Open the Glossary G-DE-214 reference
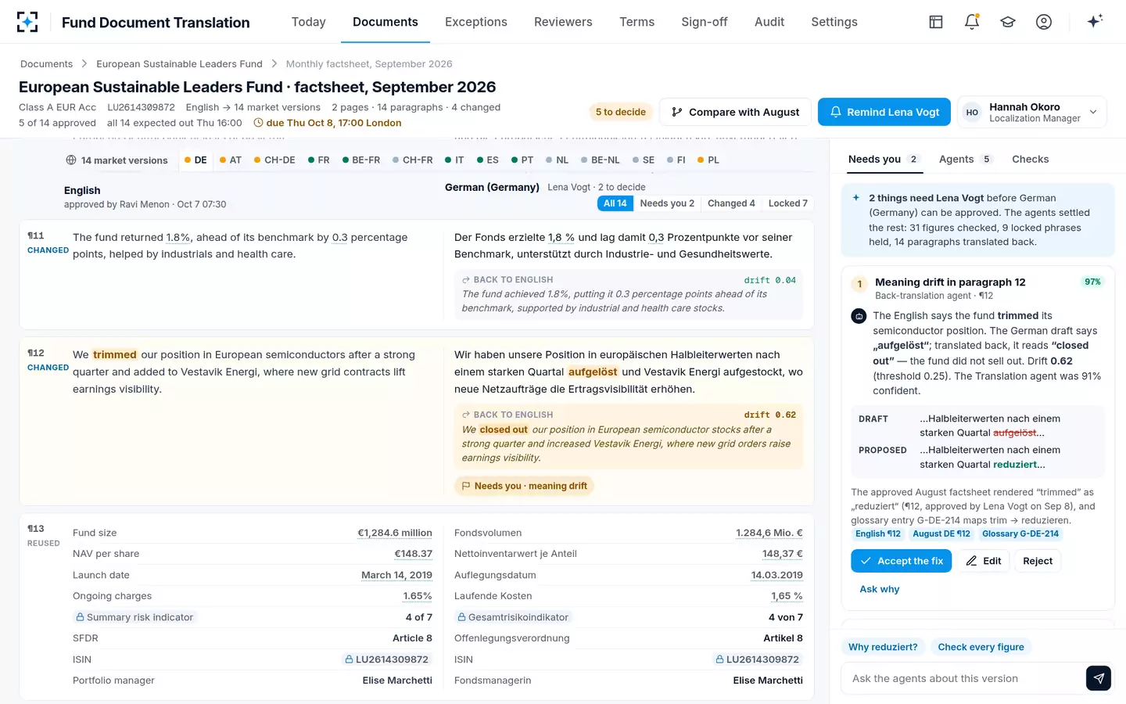Image resolution: width=1126 pixels, height=704 pixels. [1020, 534]
